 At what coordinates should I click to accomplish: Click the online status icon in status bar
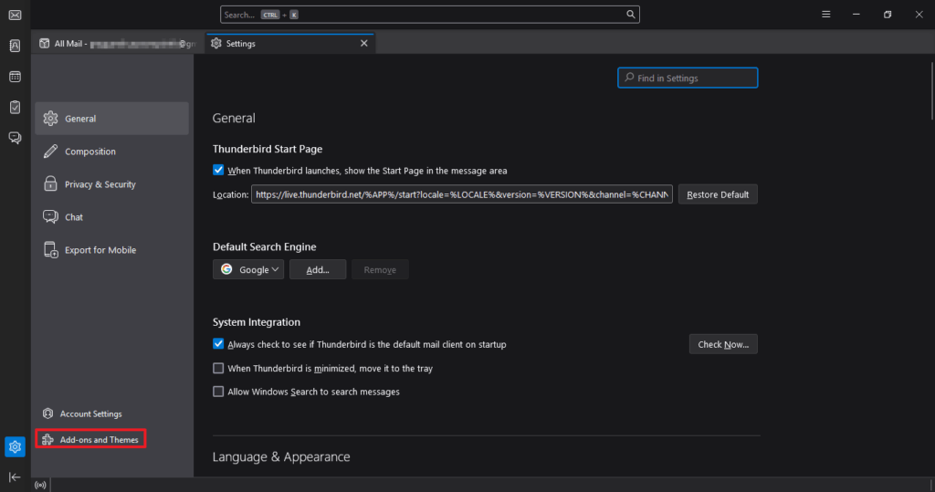coord(40,485)
